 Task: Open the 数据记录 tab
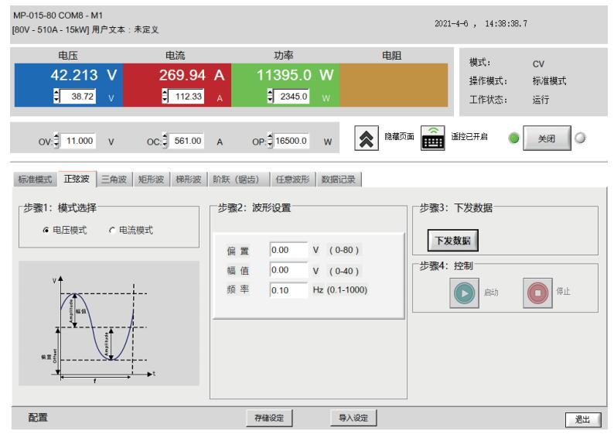pyautogui.click(x=341, y=179)
